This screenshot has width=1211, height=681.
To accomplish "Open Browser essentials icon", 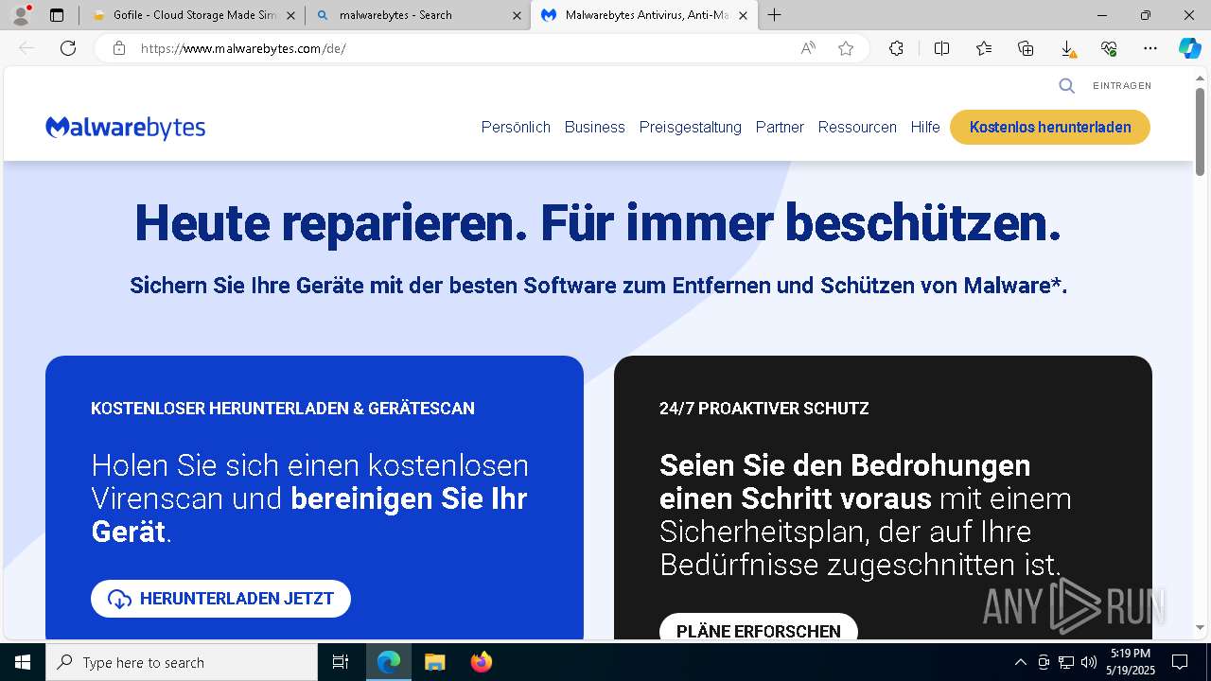I will (x=1109, y=48).
